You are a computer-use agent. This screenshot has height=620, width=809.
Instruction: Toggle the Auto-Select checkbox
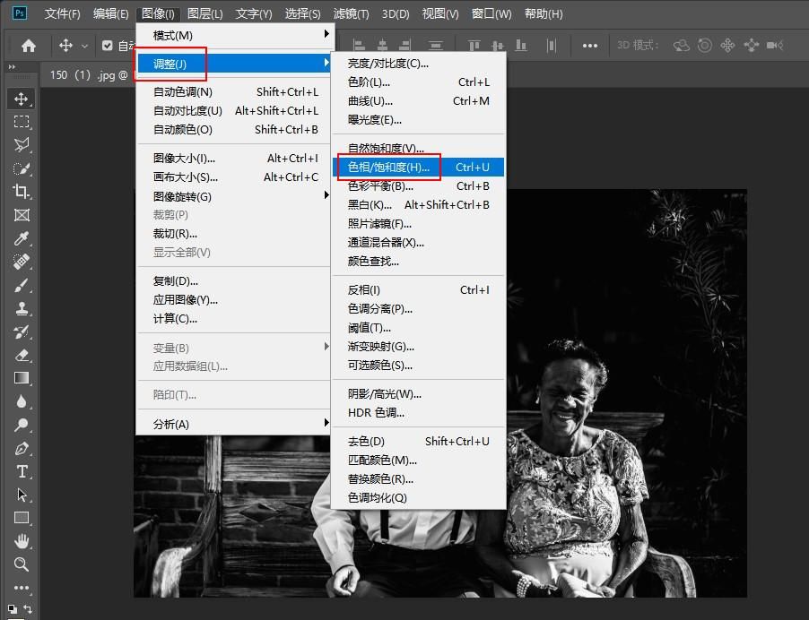(x=107, y=46)
